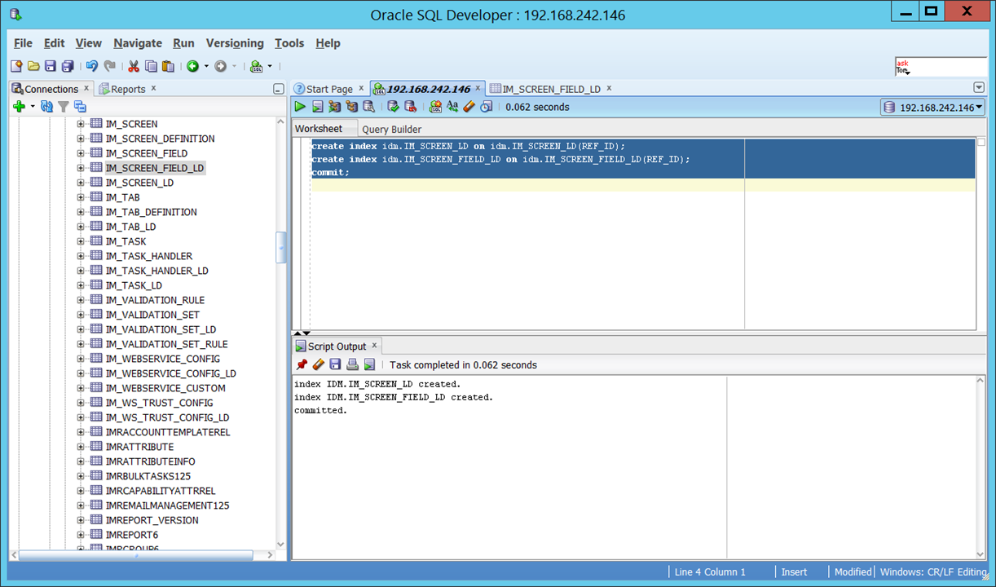Cut selection using the scissors icon
Screen dimensions: 996x587
tap(134, 66)
